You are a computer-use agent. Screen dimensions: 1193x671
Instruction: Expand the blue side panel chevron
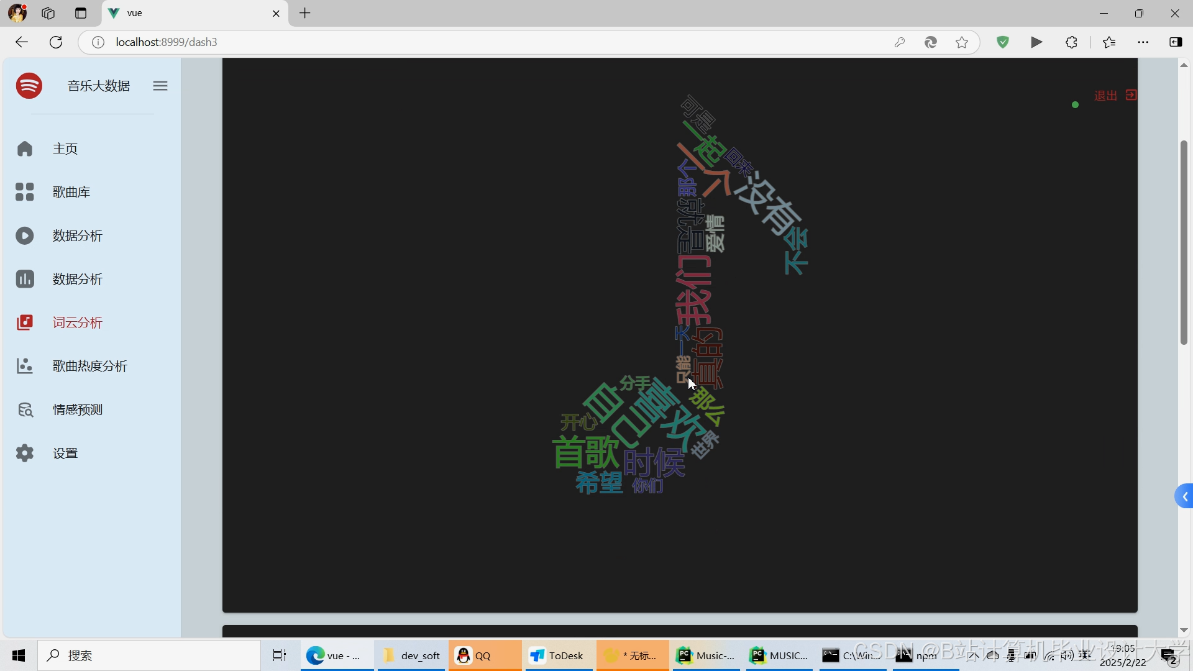pyautogui.click(x=1185, y=496)
